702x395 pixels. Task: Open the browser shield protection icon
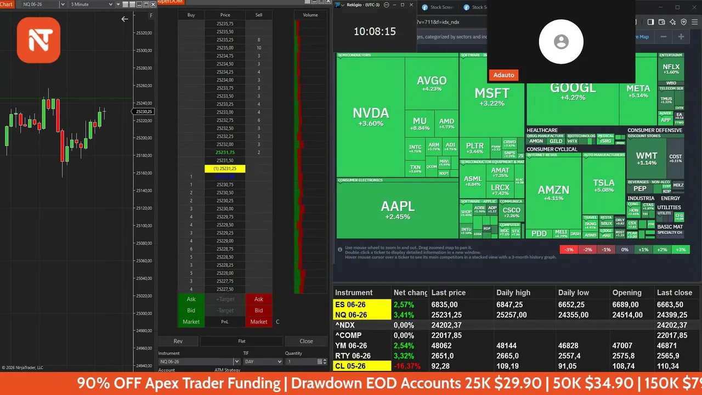pyautogui.click(x=683, y=22)
